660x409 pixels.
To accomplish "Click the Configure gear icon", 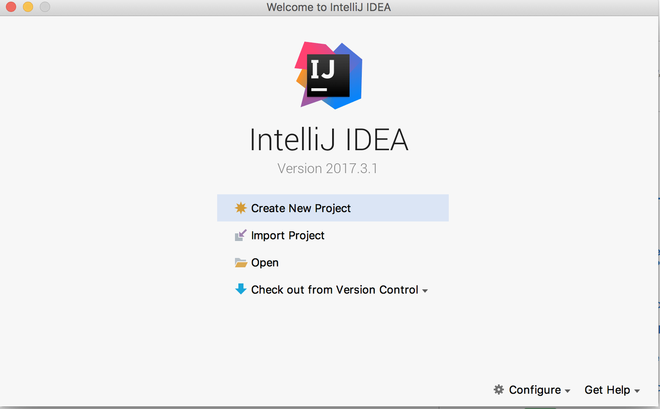I will [x=498, y=389].
